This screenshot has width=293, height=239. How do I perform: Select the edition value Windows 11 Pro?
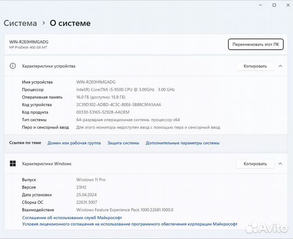91,180
